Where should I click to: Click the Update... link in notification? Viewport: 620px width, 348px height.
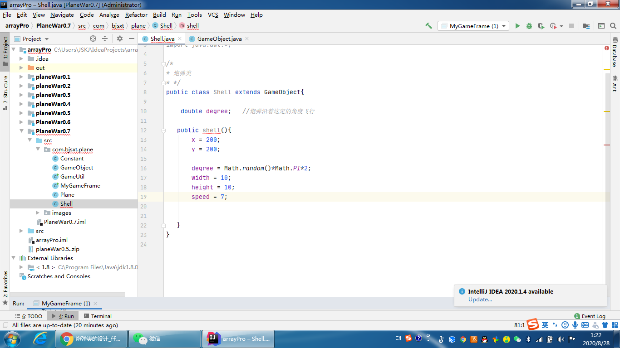480,299
